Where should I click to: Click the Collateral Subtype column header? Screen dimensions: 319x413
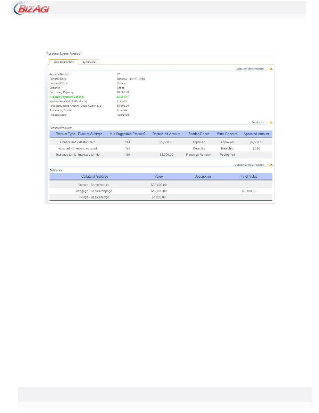[95, 177]
